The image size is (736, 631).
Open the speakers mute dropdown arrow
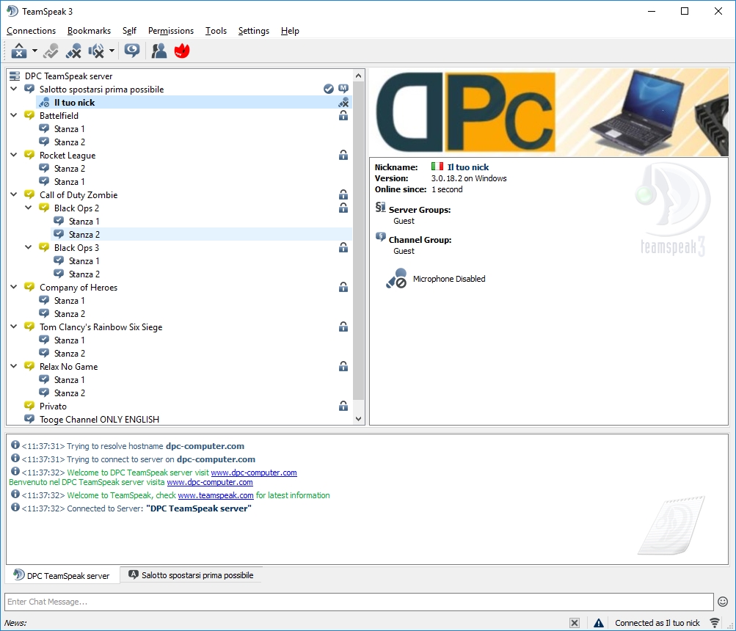[112, 51]
